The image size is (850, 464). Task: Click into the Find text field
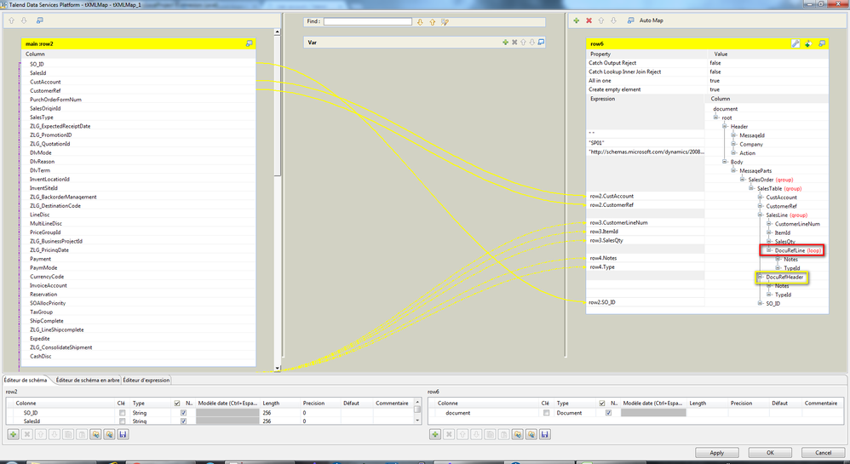coord(367,21)
